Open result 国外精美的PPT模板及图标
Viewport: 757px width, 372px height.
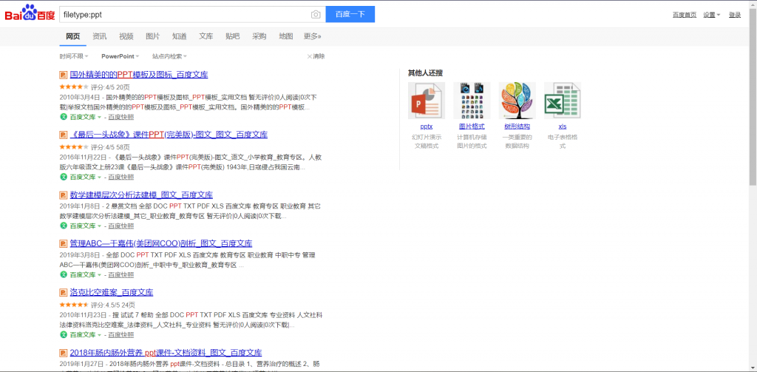point(139,75)
